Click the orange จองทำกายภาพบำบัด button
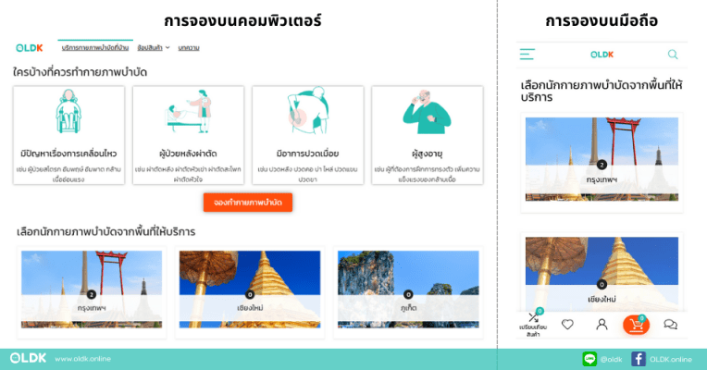 click(247, 203)
